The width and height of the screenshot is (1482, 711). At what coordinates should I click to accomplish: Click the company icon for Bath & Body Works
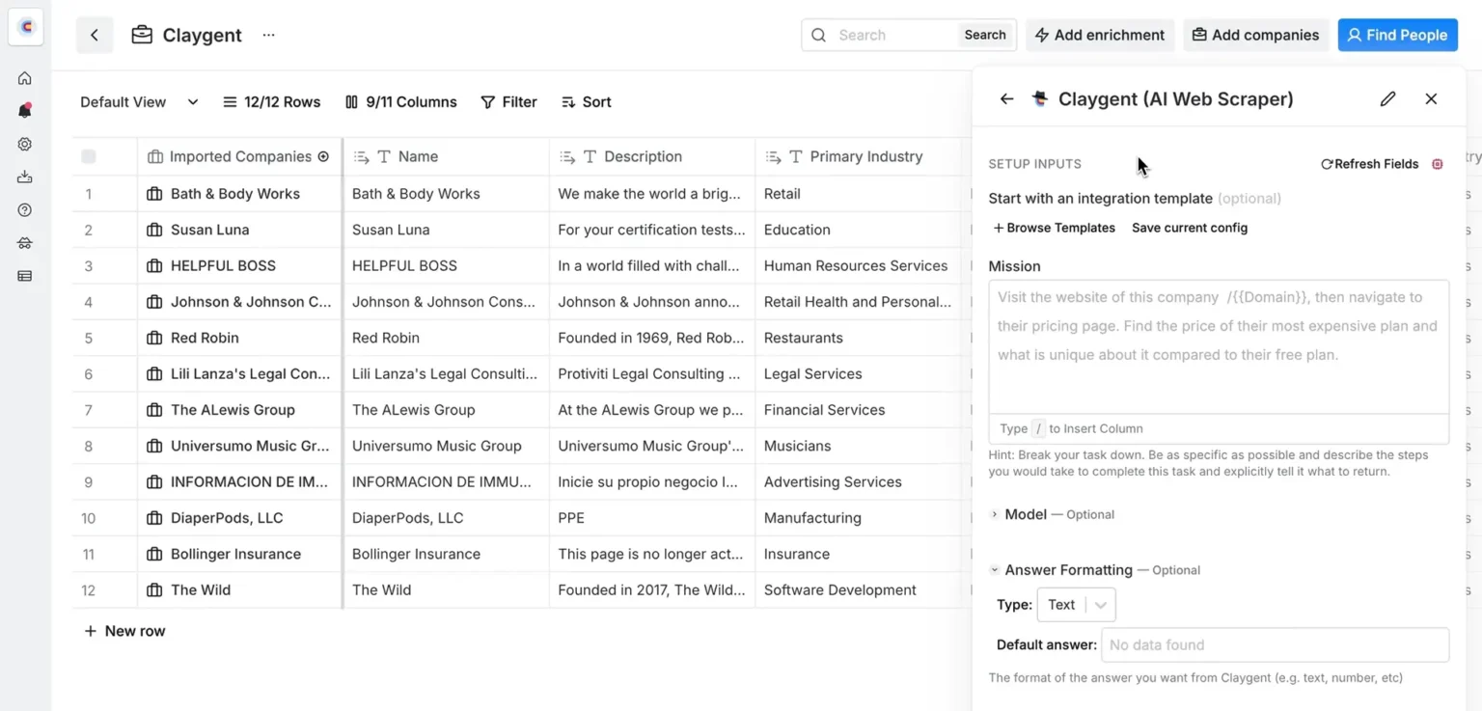pos(154,194)
